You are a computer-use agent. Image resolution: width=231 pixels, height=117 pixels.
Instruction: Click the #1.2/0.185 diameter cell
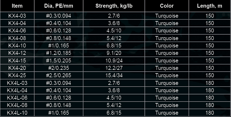[59, 53]
